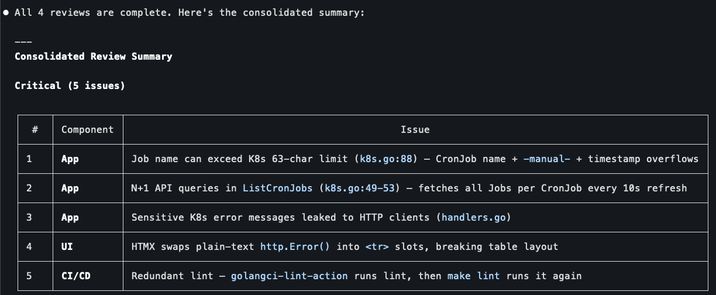
Task: Click the "make lint" command text
Action: 473,276
